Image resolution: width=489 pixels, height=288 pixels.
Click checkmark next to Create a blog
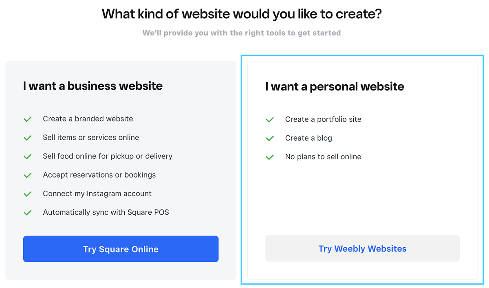270,139
